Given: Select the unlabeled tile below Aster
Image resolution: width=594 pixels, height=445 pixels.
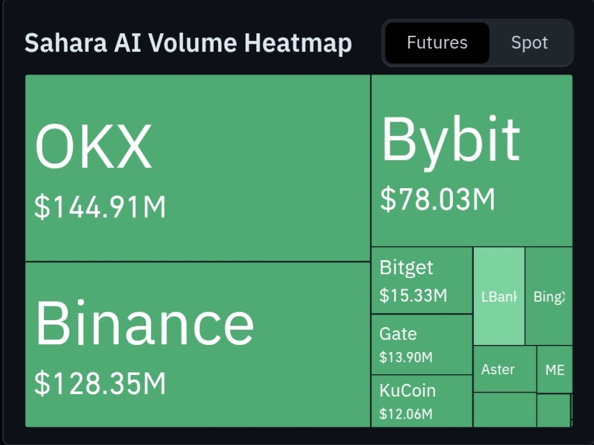Looking at the screenshot, I should click(505, 410).
